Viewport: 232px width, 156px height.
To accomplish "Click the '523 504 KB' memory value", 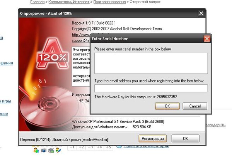I will click(142, 127).
